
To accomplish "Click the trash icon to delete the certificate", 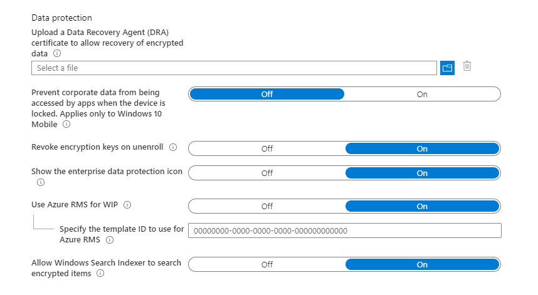I will point(467,66).
